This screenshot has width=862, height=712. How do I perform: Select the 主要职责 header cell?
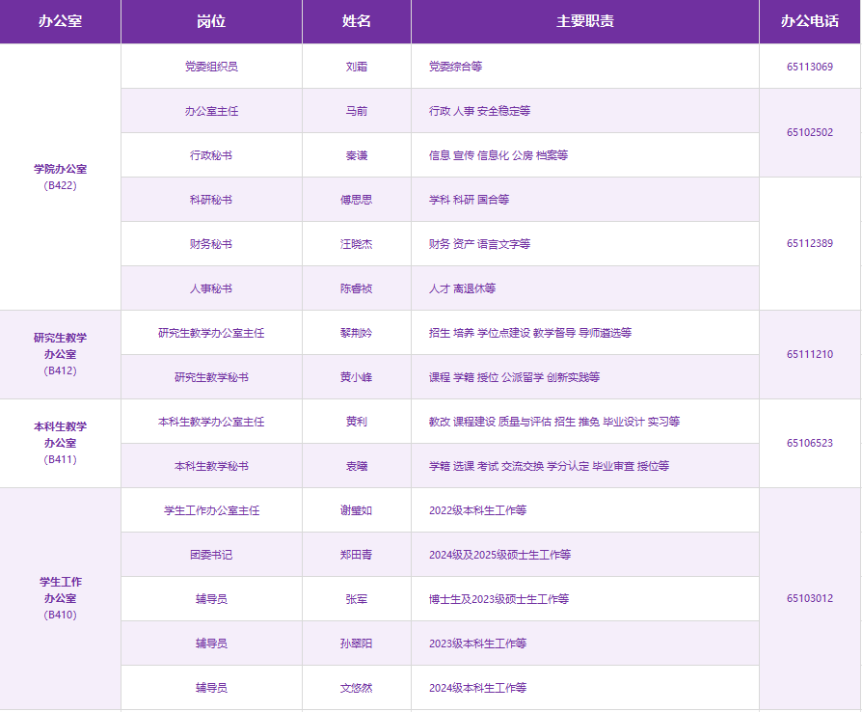coord(584,21)
